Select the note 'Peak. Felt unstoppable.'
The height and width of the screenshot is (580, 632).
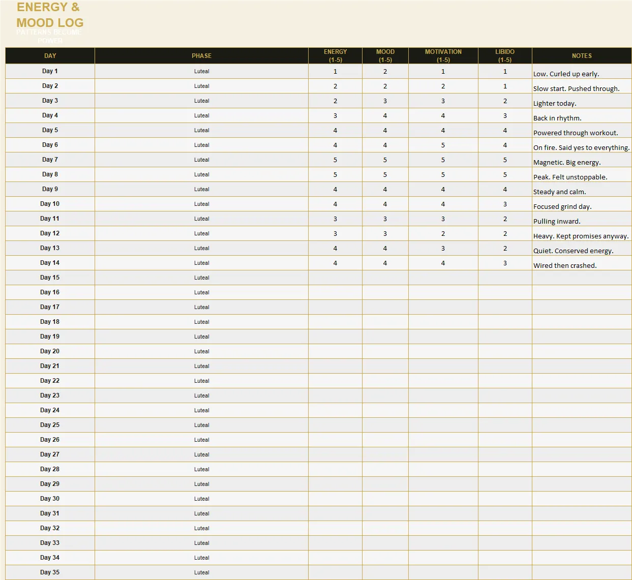(570, 177)
